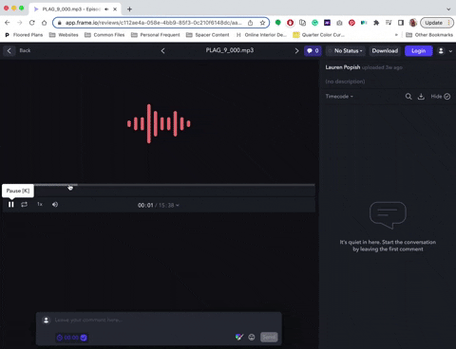
Task: Open the Chrome profile avatar
Action: click(x=413, y=23)
